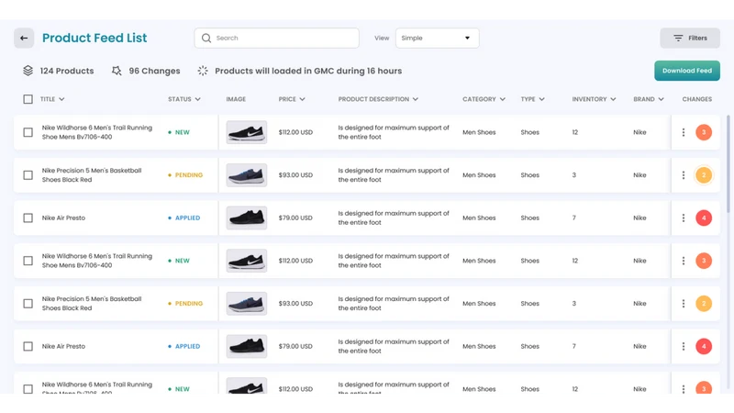Click Men Shoes category in first Nike Precision row

click(x=479, y=175)
